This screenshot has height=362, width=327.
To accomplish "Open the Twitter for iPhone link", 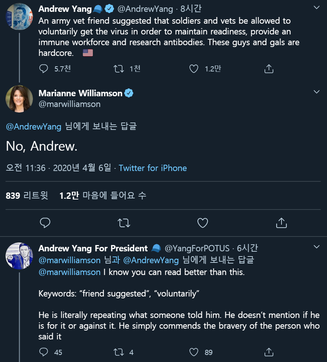I will (153, 168).
